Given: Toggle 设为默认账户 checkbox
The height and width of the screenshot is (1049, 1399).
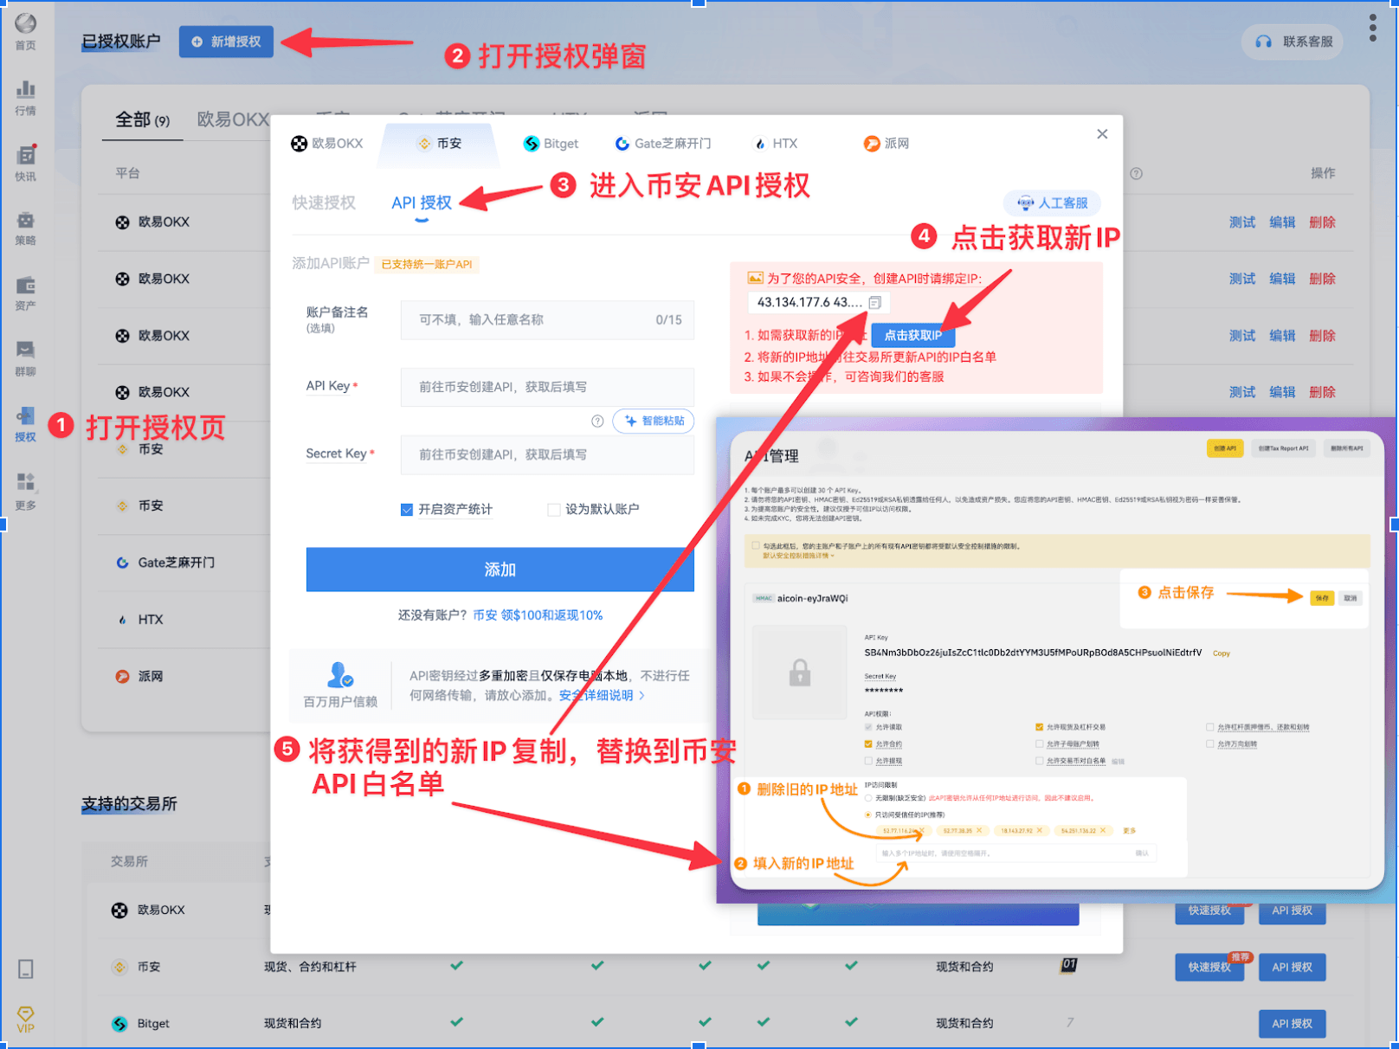Looking at the screenshot, I should point(554,510).
